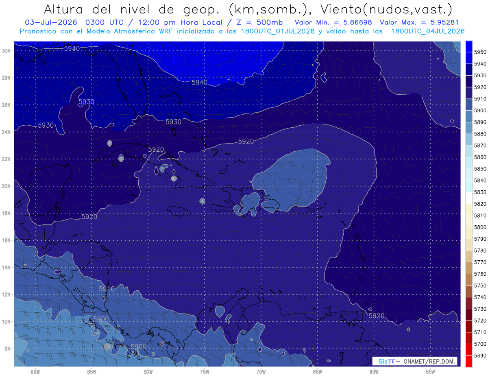
Task: Click the 60W longitude label
Action: coord(374,372)
